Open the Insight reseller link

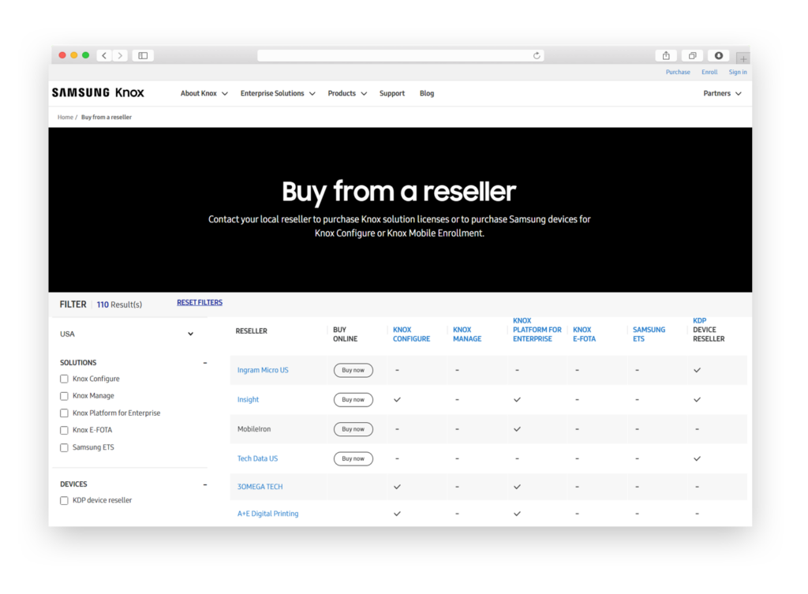coord(248,399)
